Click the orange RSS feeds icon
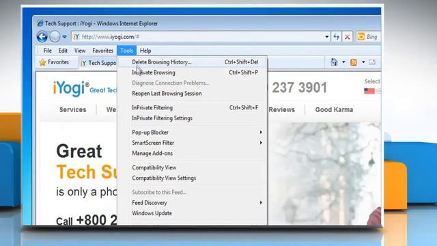Viewport: 437px width, 246px height. tap(354, 62)
